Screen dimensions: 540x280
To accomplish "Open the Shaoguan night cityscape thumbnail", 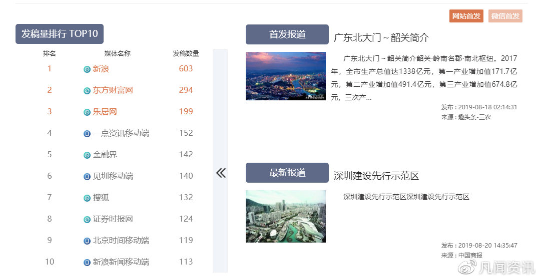I will (x=285, y=76).
